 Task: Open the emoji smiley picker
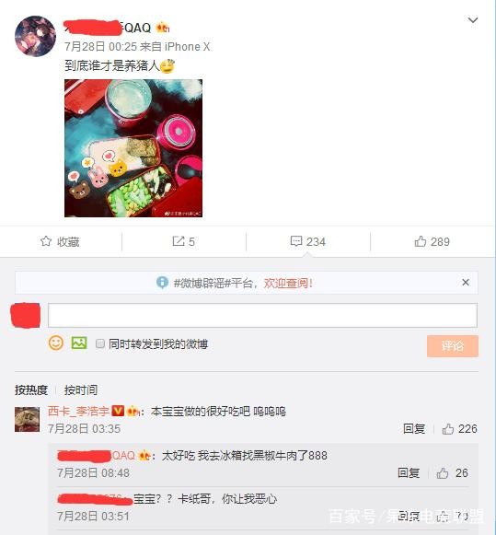click(x=56, y=343)
